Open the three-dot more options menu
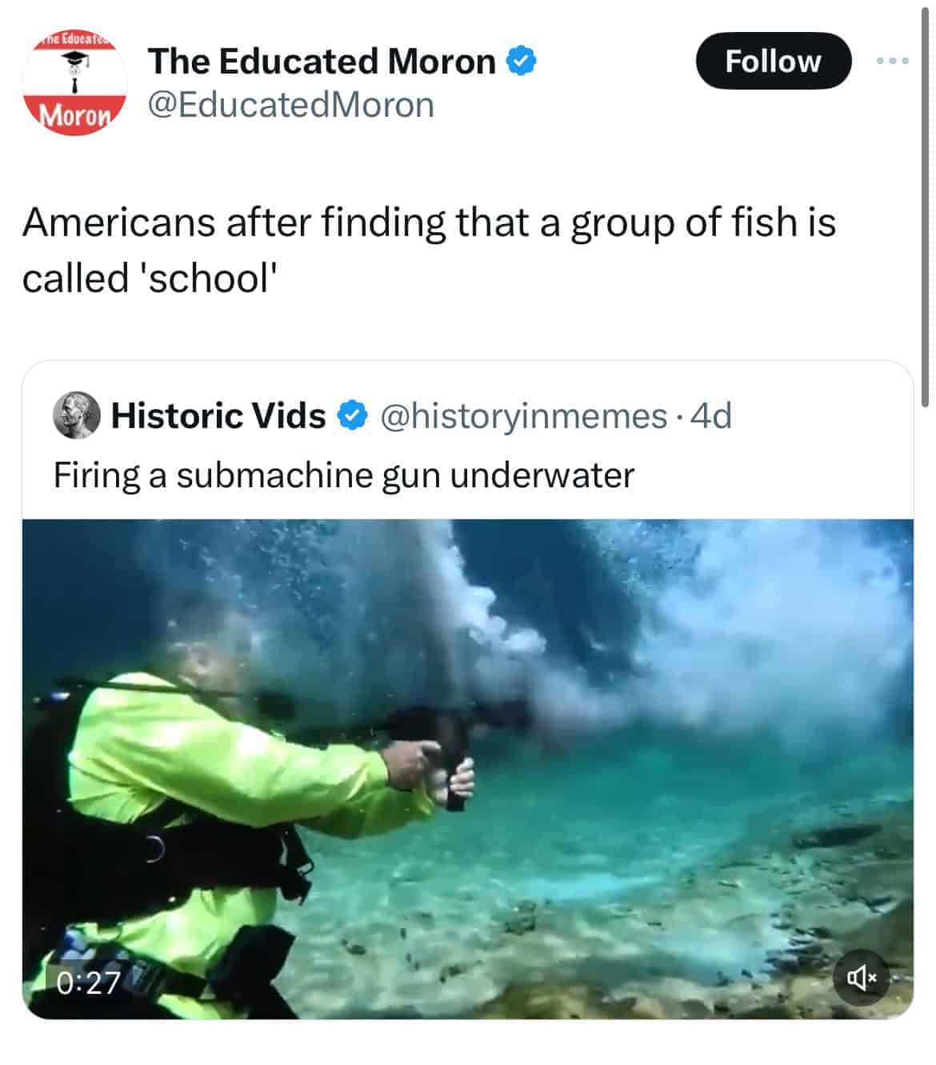 click(x=893, y=61)
